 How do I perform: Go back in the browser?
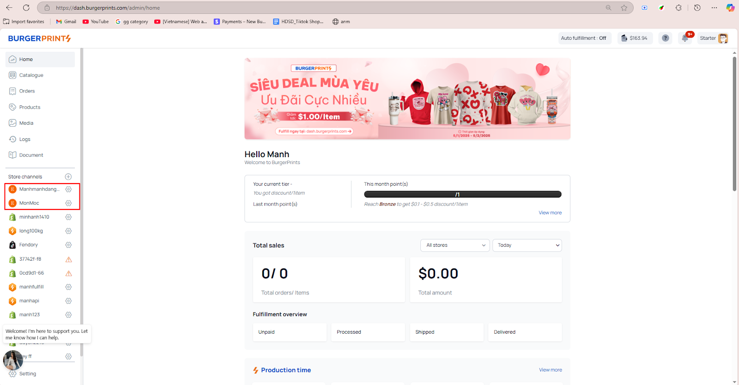tap(9, 7)
